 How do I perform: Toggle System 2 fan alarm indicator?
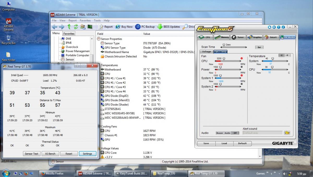pos(242,84)
